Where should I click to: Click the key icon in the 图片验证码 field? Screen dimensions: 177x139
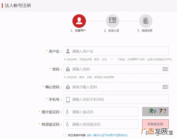point(67,112)
